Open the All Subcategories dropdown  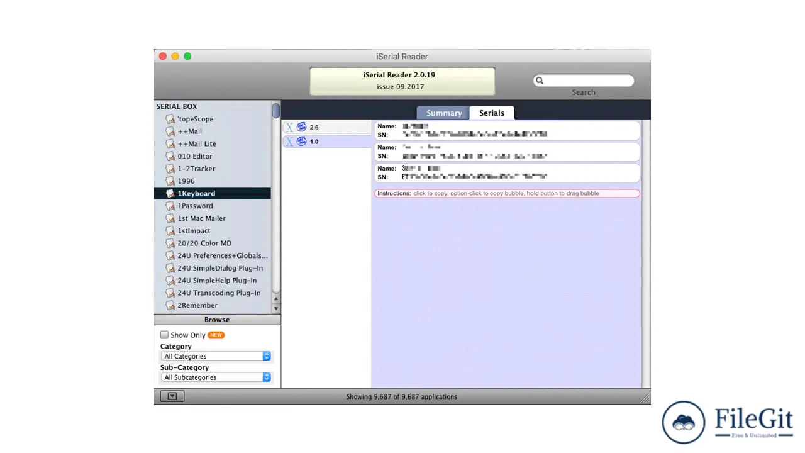216,377
